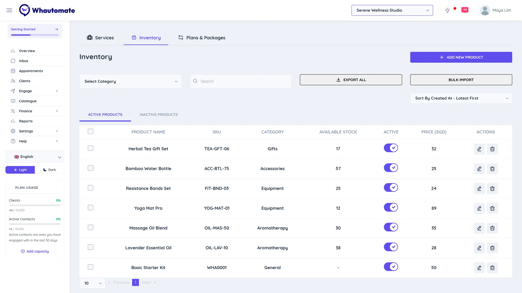Click Maya Lim's profile avatar
This screenshot has width=522, height=293.
(485, 10)
